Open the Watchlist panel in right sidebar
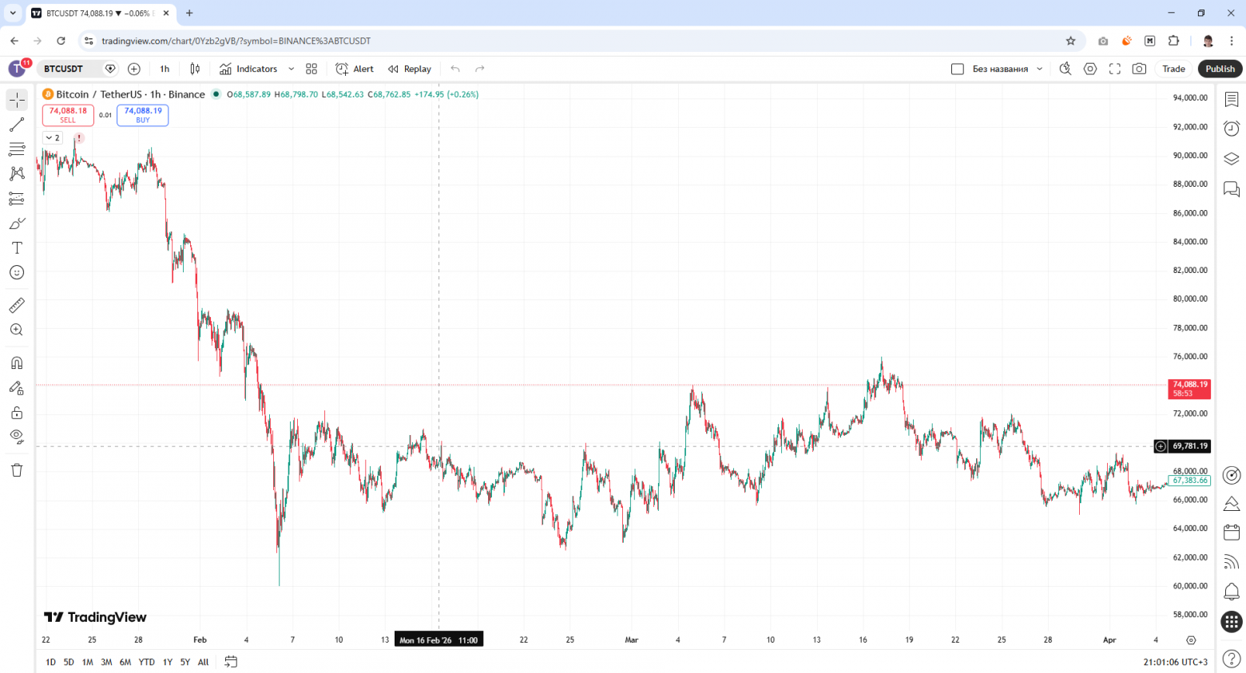Image resolution: width=1246 pixels, height=673 pixels. coord(1232,100)
